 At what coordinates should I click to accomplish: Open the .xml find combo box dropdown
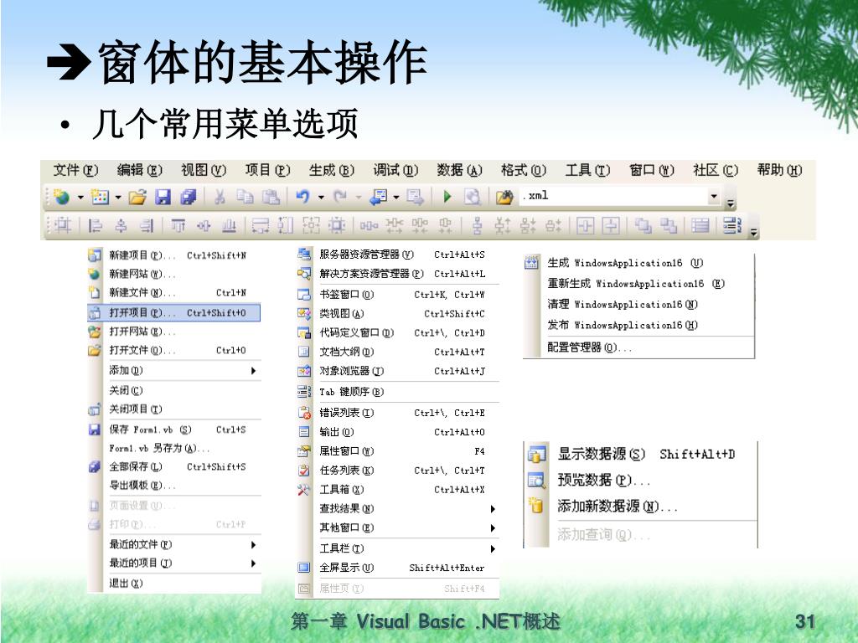pyautogui.click(x=714, y=196)
